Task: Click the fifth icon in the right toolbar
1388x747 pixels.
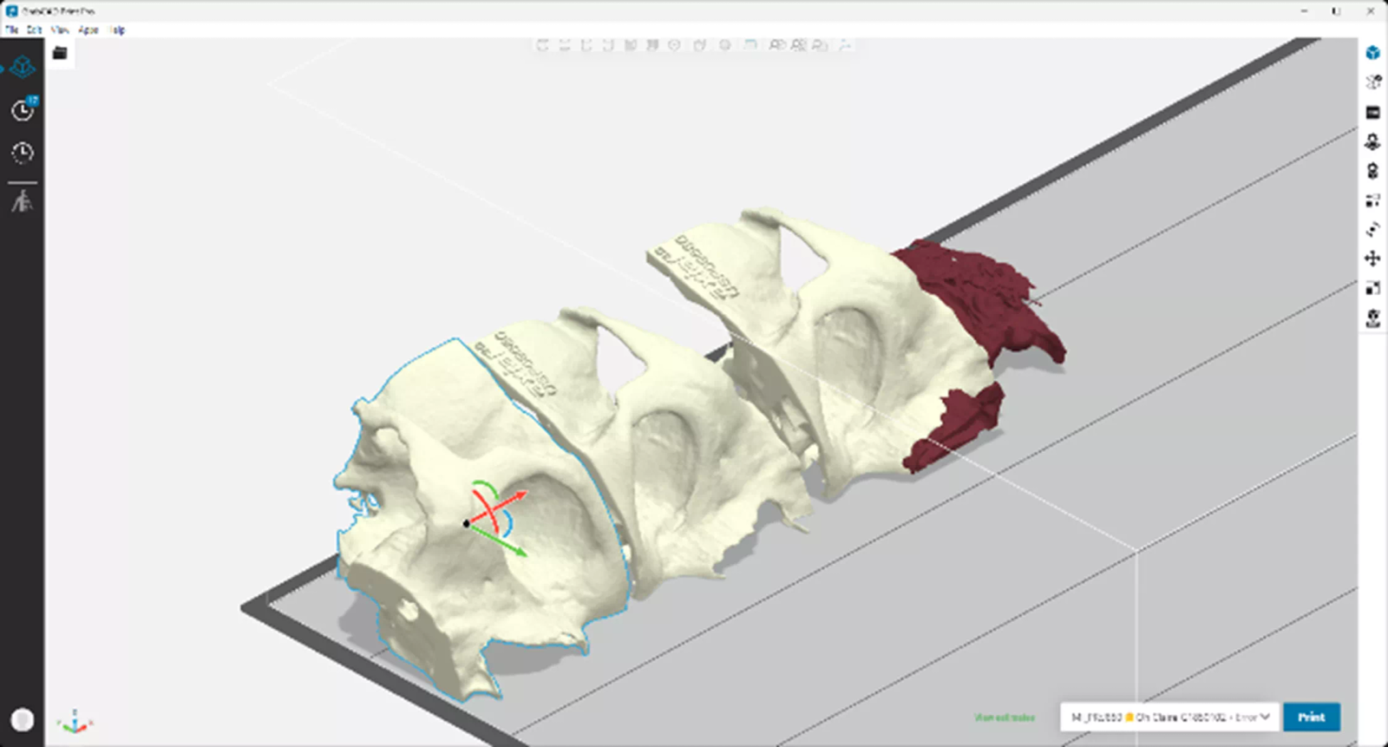Action: (x=1372, y=171)
